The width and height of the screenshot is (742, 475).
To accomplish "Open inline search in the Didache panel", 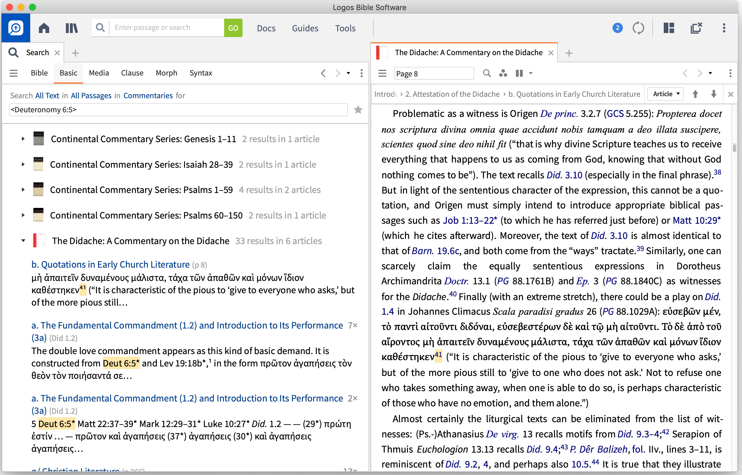I will click(x=487, y=73).
